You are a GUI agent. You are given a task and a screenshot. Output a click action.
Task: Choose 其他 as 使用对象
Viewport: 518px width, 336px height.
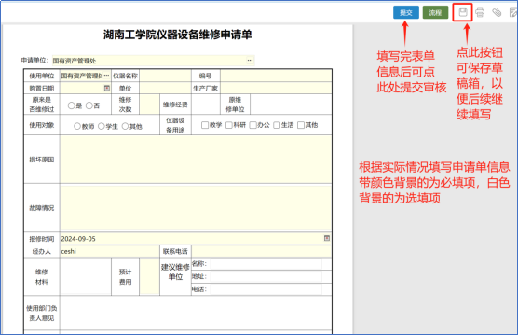(125, 126)
